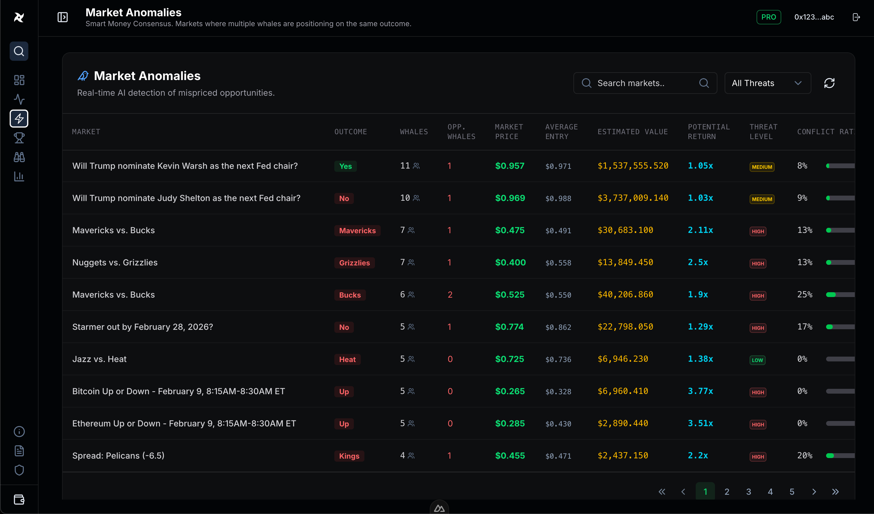Jump to the last page with double chevron
This screenshot has height=514, width=874.
tap(835, 491)
